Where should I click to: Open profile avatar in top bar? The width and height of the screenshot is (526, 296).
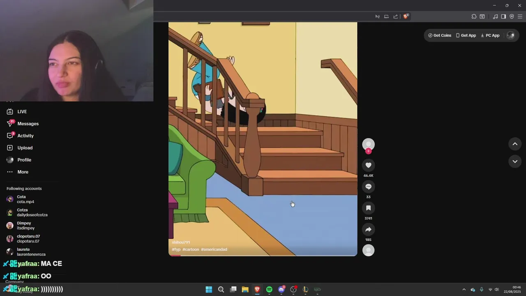click(x=511, y=35)
